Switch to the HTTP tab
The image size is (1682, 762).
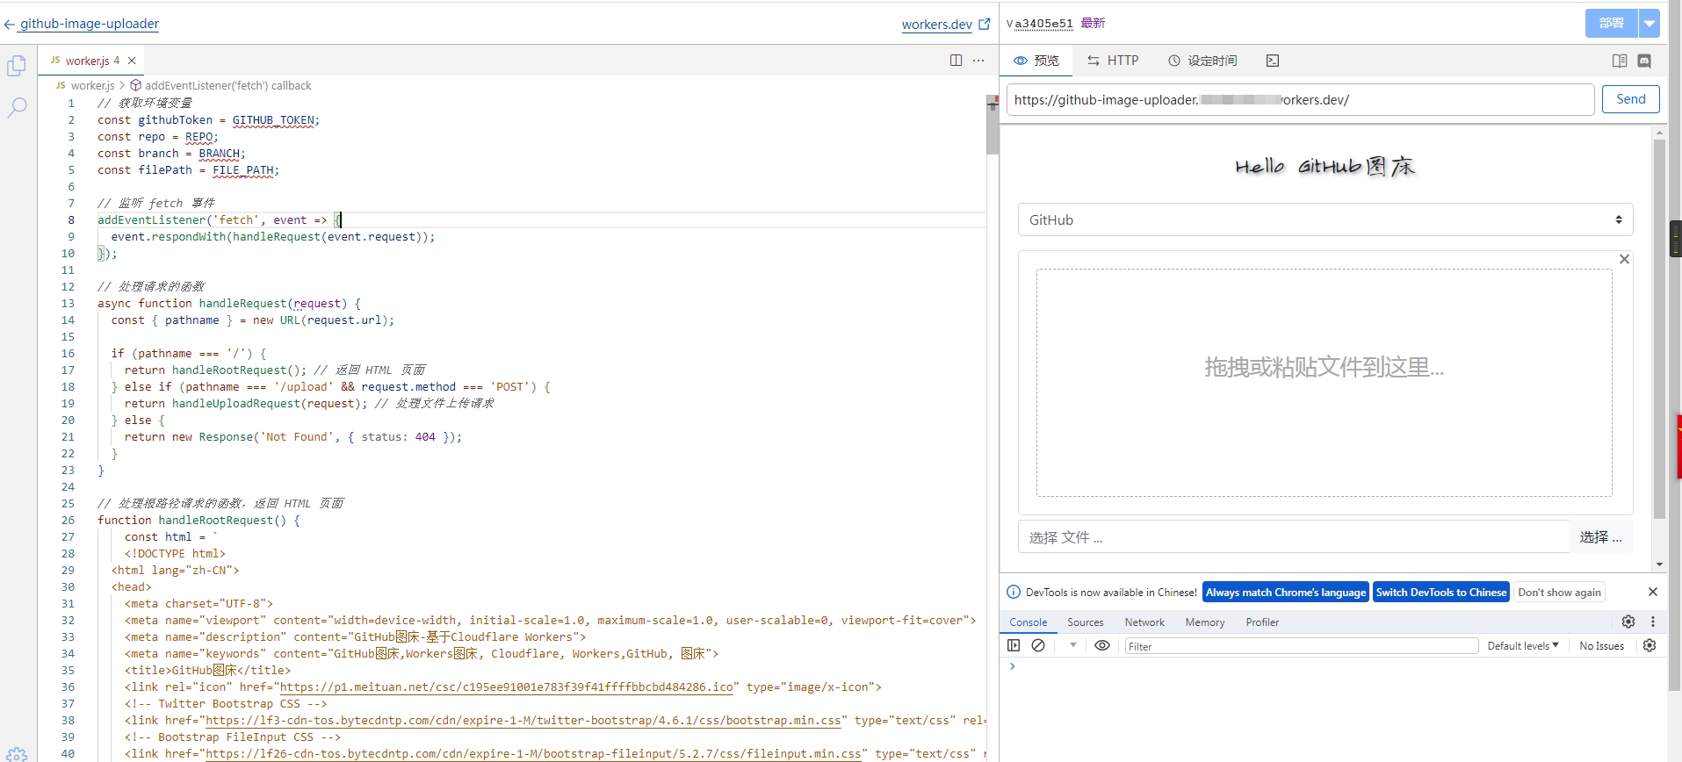1113,61
